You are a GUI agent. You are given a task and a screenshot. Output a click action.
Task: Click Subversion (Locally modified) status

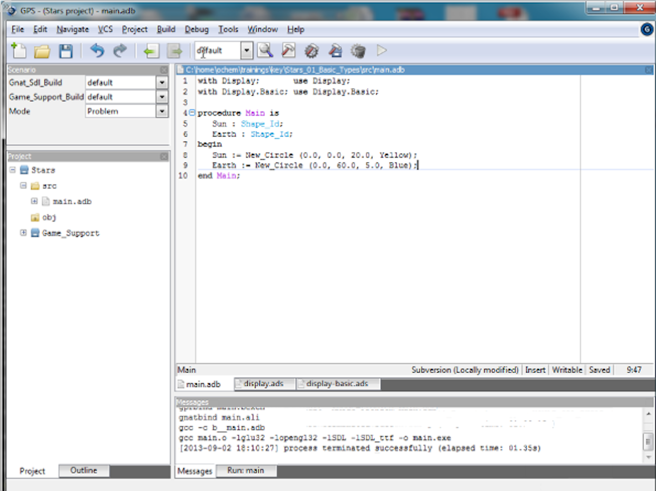(x=465, y=370)
